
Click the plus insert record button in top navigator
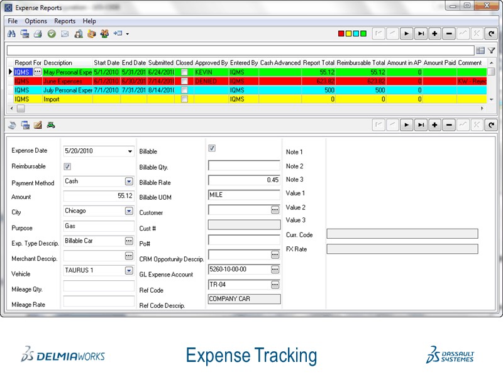435,33
